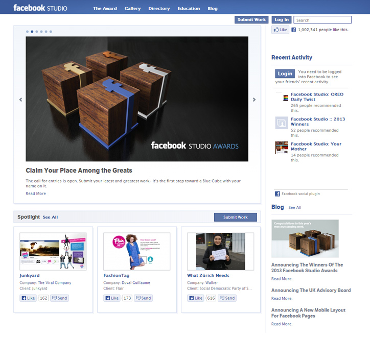Select the fourth carousel dot
The height and width of the screenshot is (337, 370).
(x=41, y=31)
